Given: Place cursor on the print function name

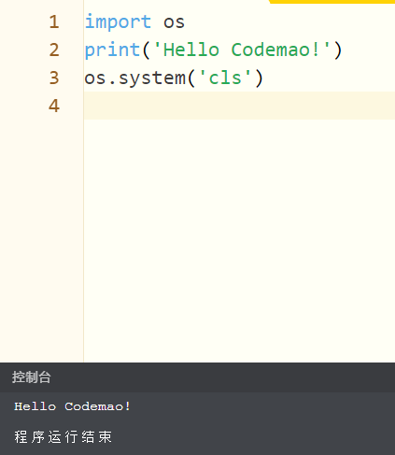Looking at the screenshot, I should pyautogui.click(x=112, y=50).
